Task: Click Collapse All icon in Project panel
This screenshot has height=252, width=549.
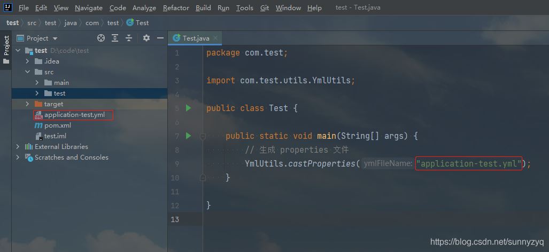Action: 129,38
